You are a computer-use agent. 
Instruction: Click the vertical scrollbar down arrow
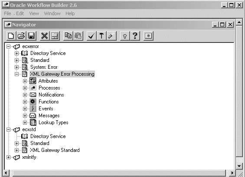239,166
